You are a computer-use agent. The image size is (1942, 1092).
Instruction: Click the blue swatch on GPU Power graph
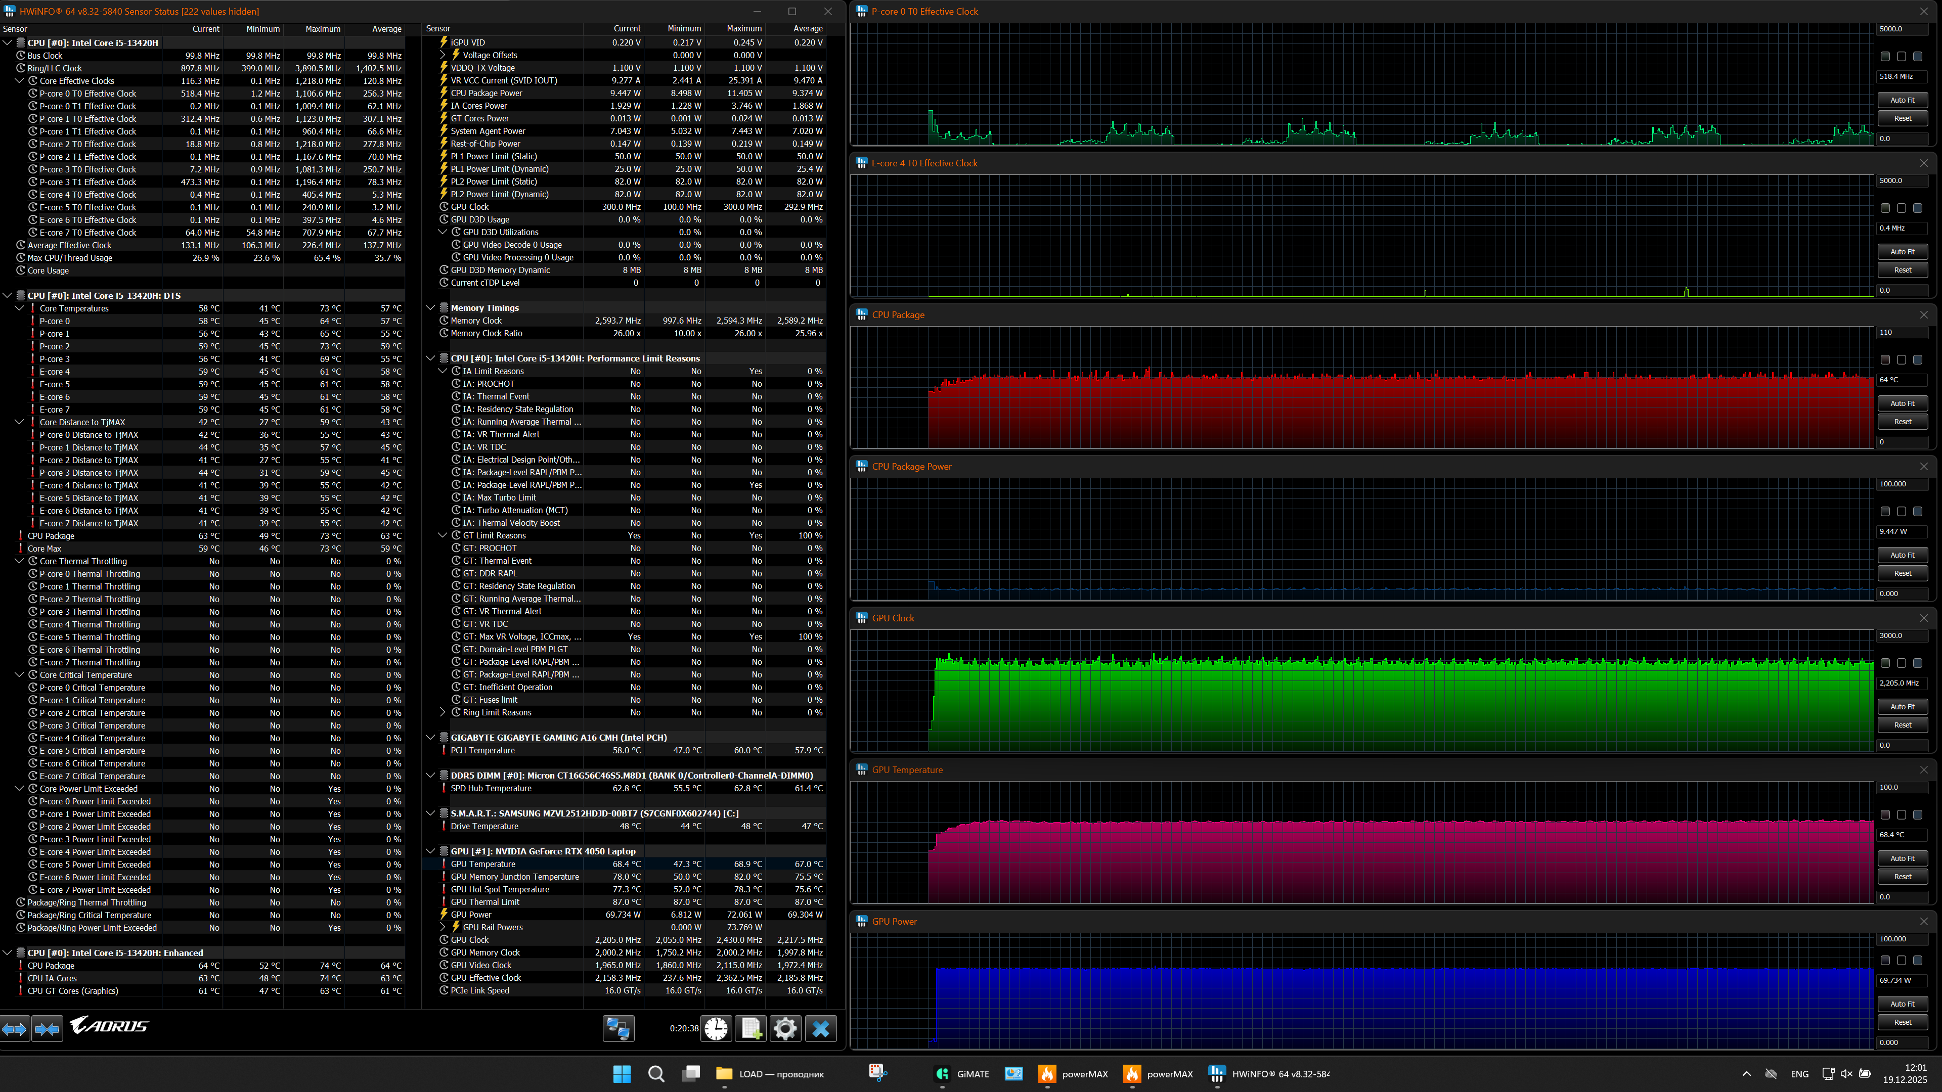click(x=1917, y=960)
